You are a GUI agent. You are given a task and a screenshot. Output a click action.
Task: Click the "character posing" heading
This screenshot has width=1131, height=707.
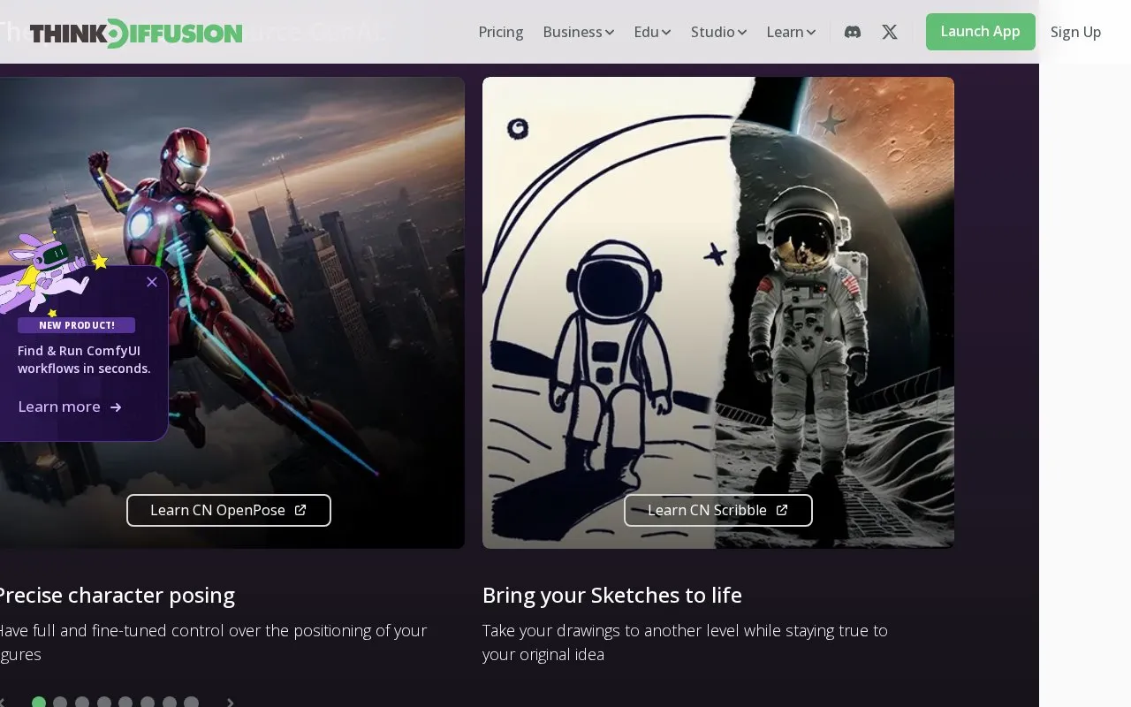point(151,595)
